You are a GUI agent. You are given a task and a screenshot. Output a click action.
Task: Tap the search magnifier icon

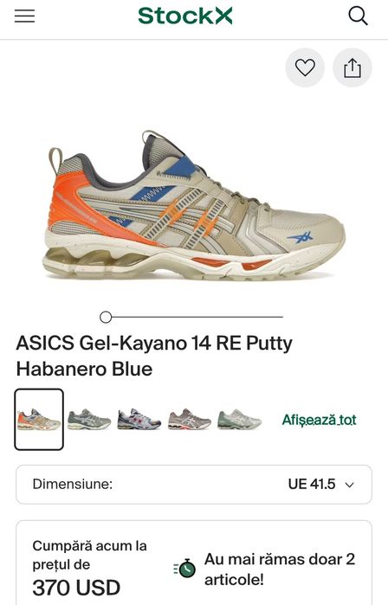tap(358, 16)
